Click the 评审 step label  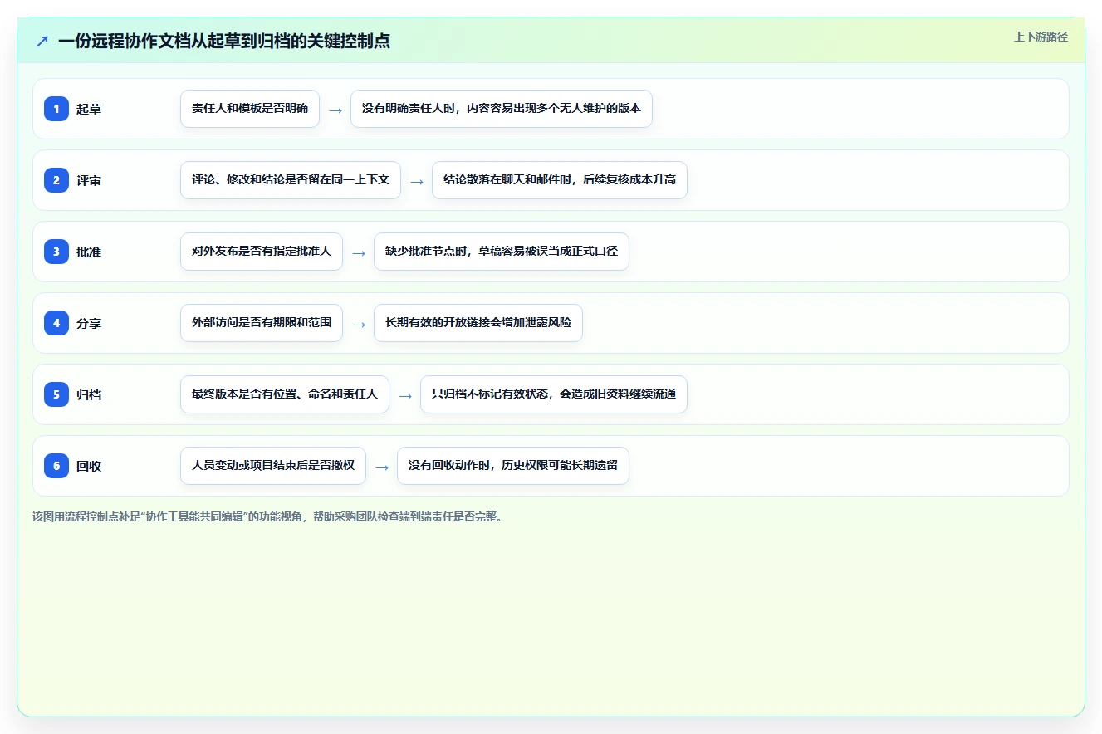89,180
